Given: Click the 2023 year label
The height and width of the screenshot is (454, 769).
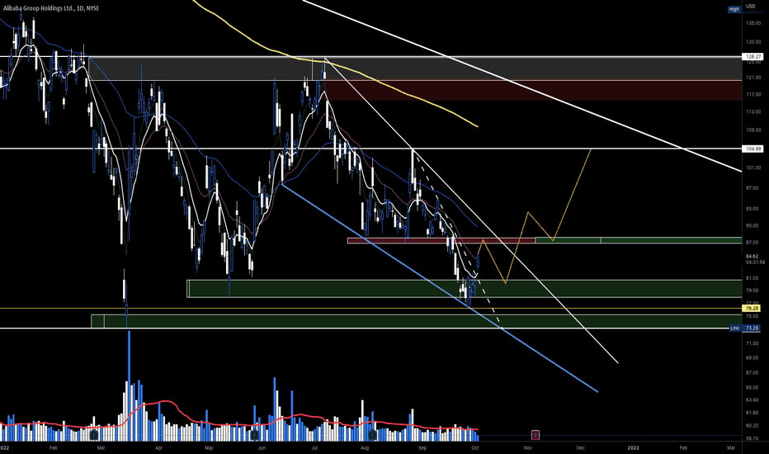Looking at the screenshot, I should pyautogui.click(x=633, y=447).
